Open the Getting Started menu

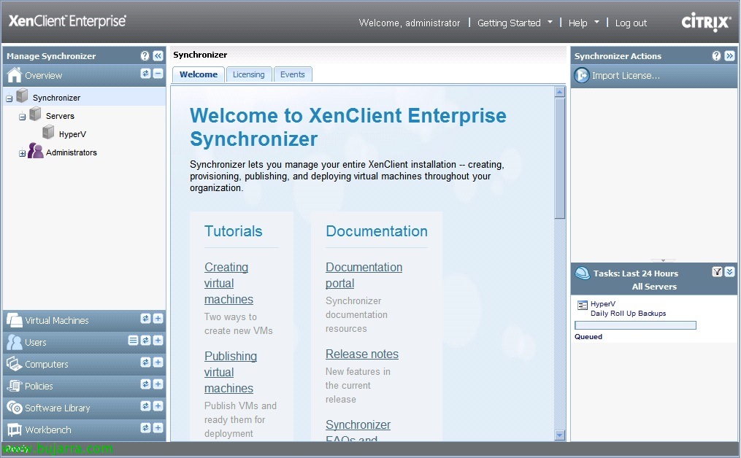(515, 23)
